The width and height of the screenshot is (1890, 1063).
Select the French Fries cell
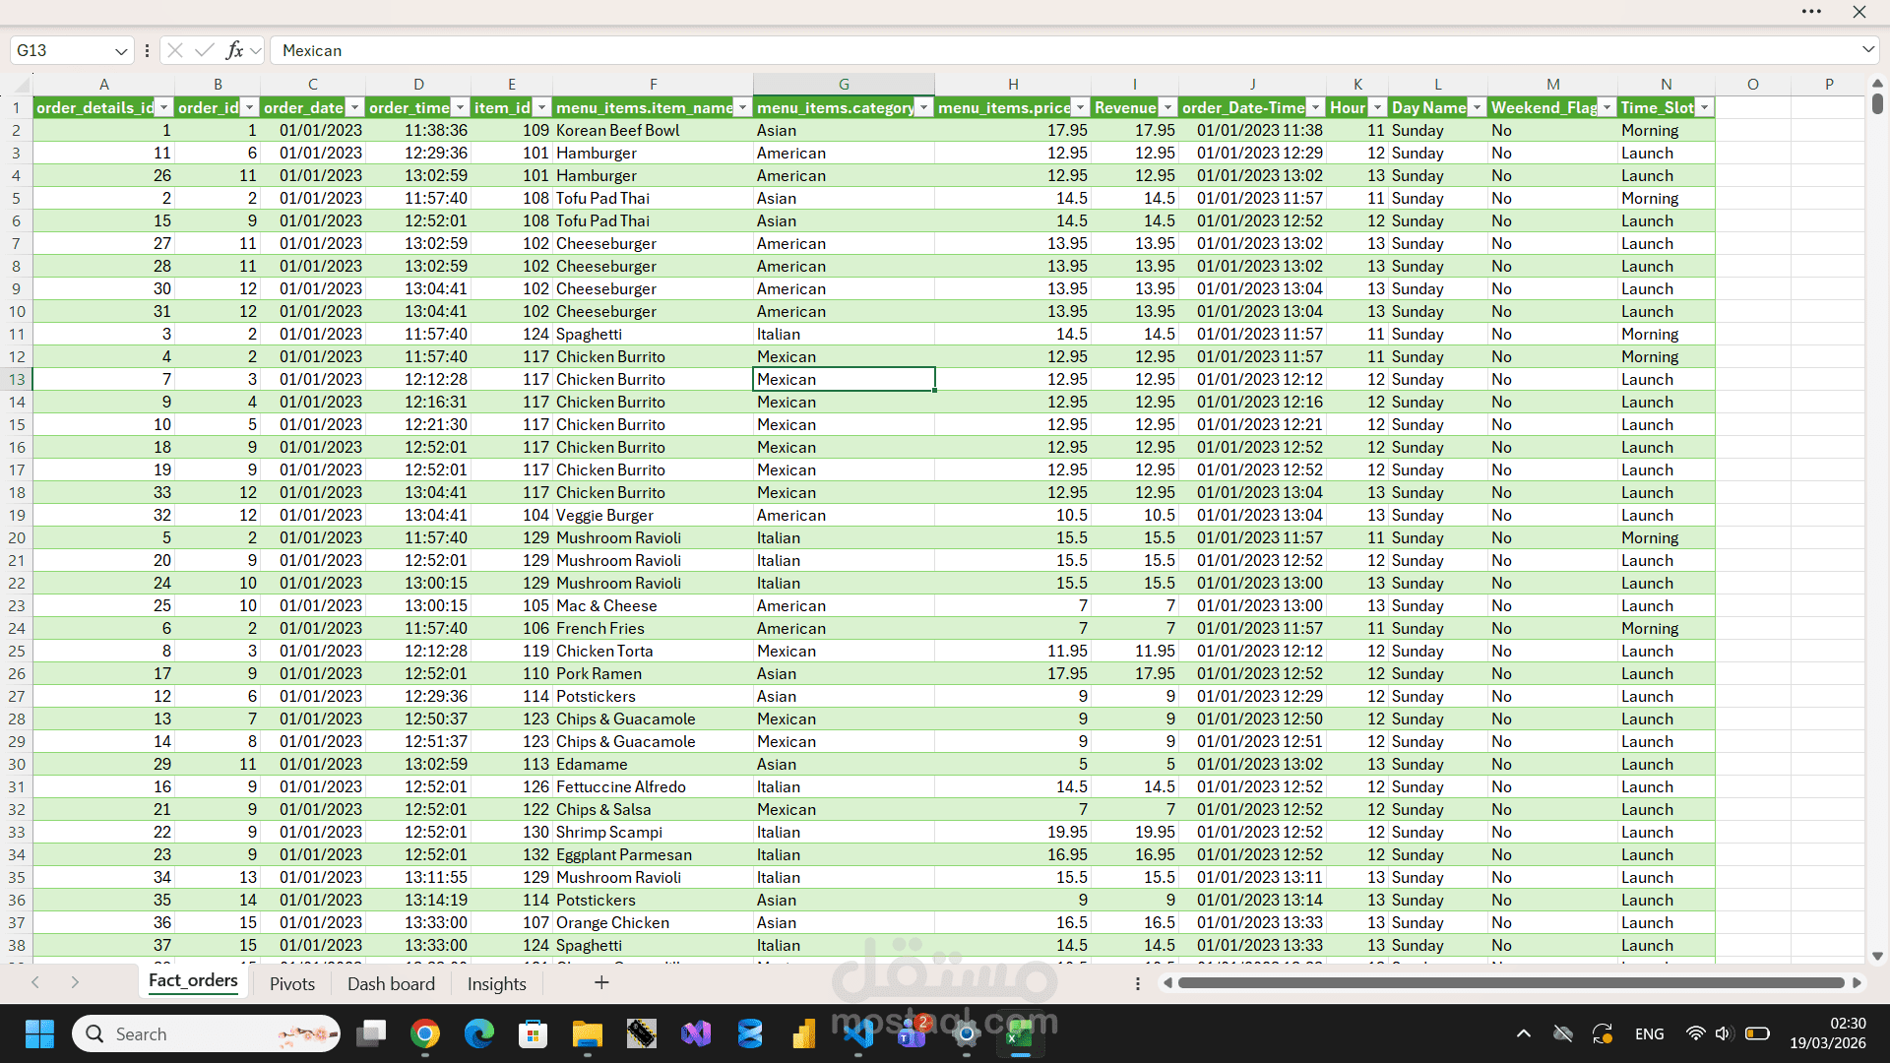653,628
